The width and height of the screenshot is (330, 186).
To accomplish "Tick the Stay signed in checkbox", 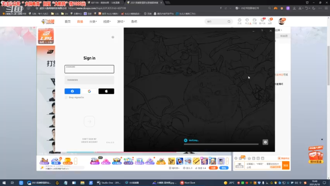I will [x=66, y=98].
